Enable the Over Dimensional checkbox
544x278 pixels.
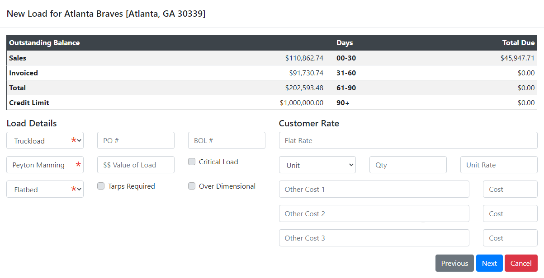point(192,185)
